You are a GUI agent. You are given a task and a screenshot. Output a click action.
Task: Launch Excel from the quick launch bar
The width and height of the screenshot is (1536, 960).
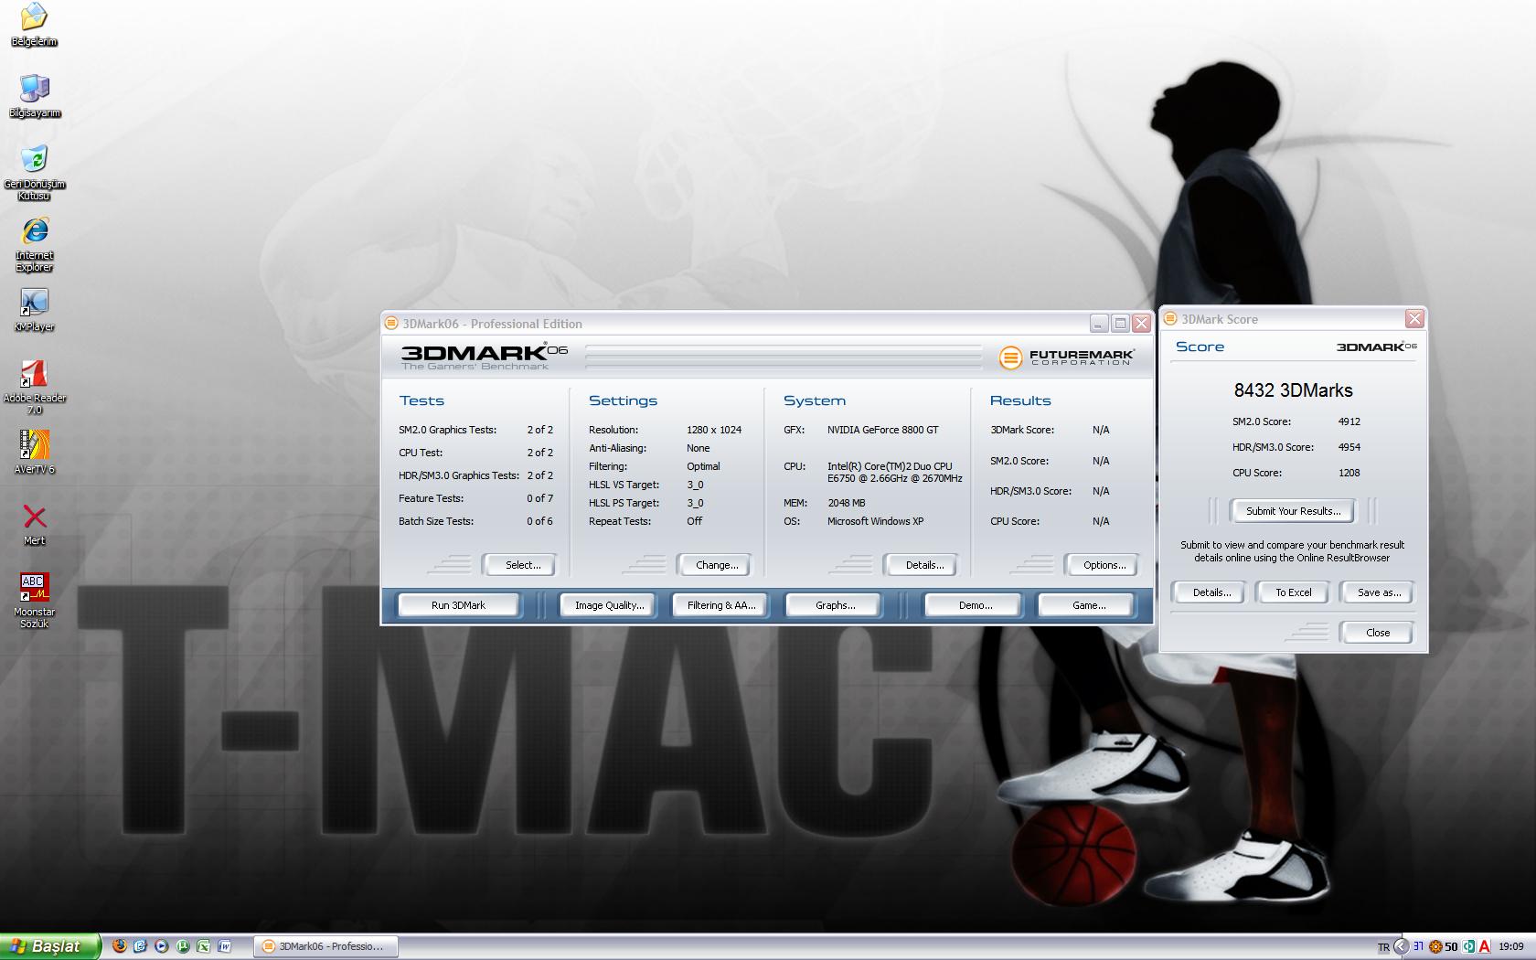tap(203, 946)
